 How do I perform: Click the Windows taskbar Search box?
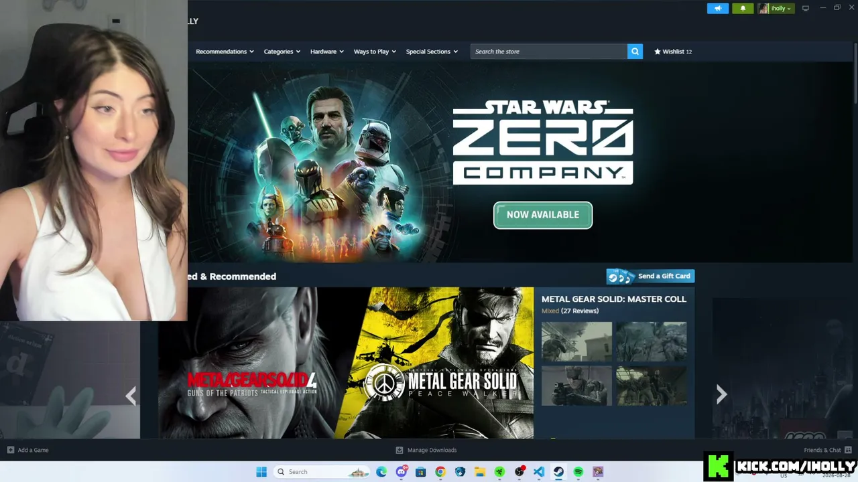[x=322, y=472]
